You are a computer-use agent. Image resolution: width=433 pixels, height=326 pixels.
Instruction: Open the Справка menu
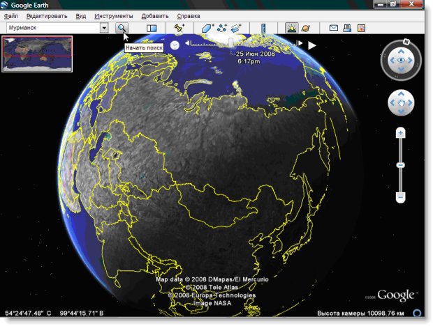click(x=189, y=16)
